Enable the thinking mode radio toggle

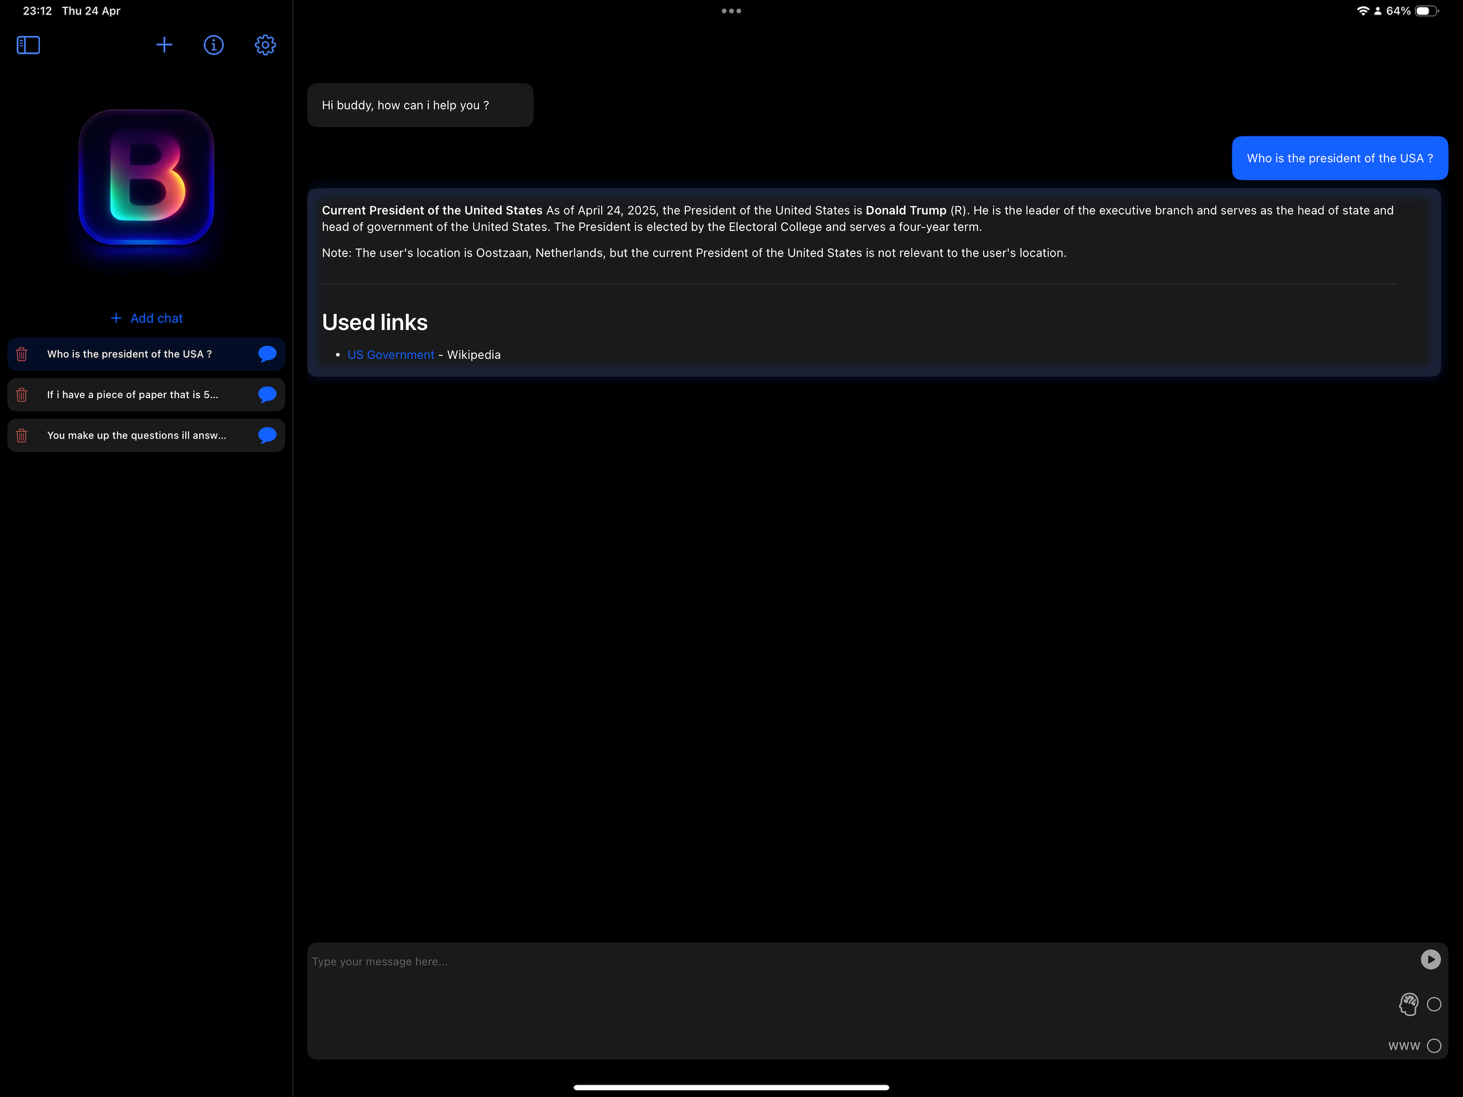point(1434,1005)
